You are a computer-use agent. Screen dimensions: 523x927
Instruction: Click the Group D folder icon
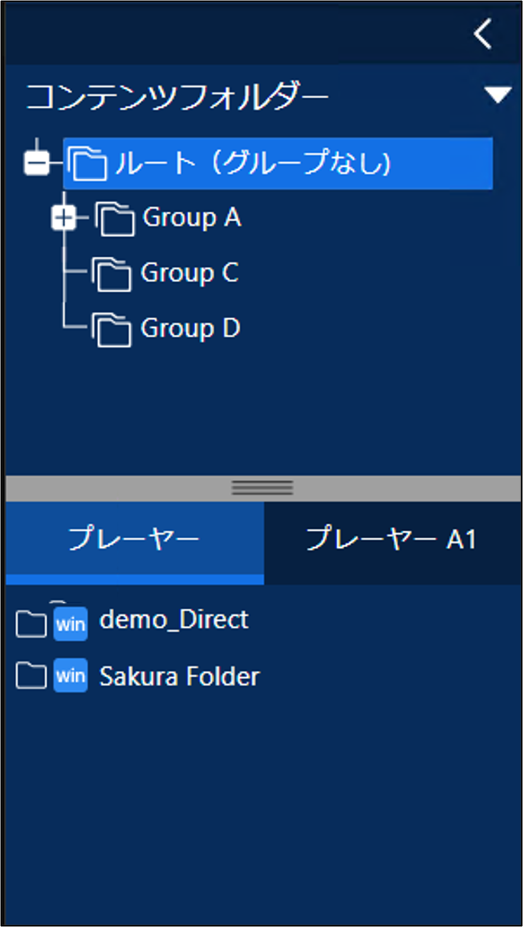point(112,330)
